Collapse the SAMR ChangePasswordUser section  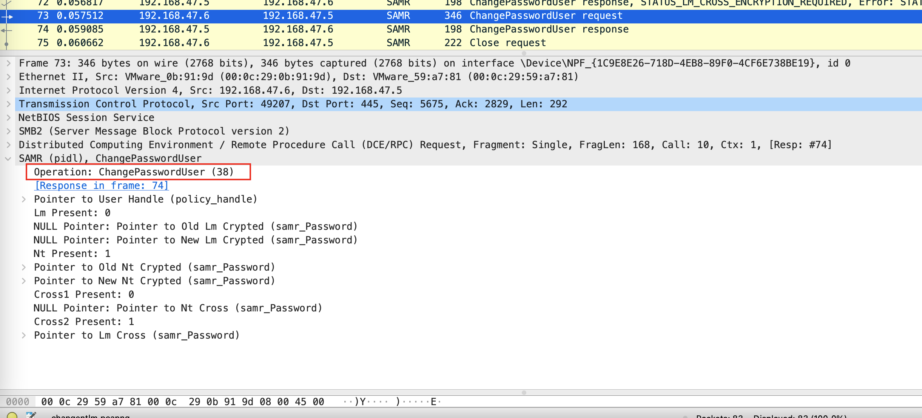click(8, 159)
